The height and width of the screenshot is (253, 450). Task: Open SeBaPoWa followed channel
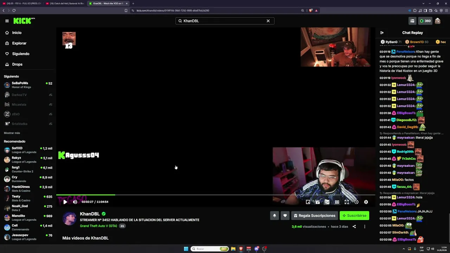[28, 85]
